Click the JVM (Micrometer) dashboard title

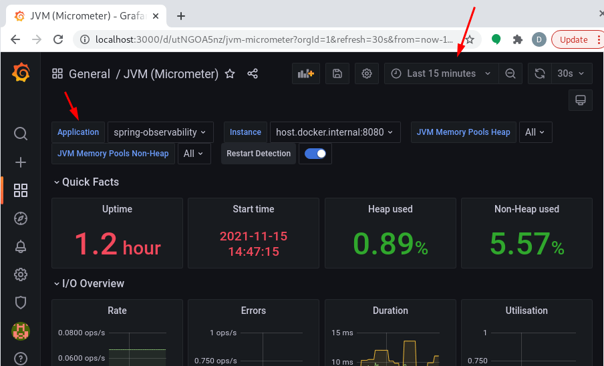coord(170,73)
